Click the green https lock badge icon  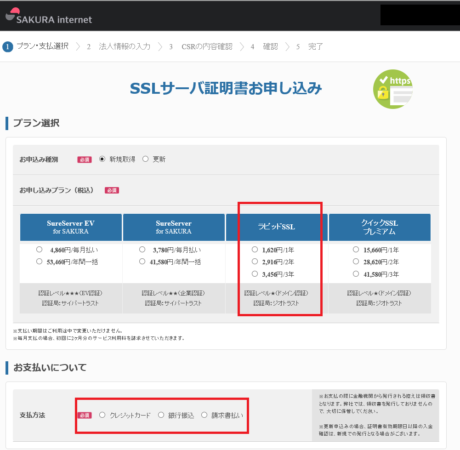coord(393,89)
